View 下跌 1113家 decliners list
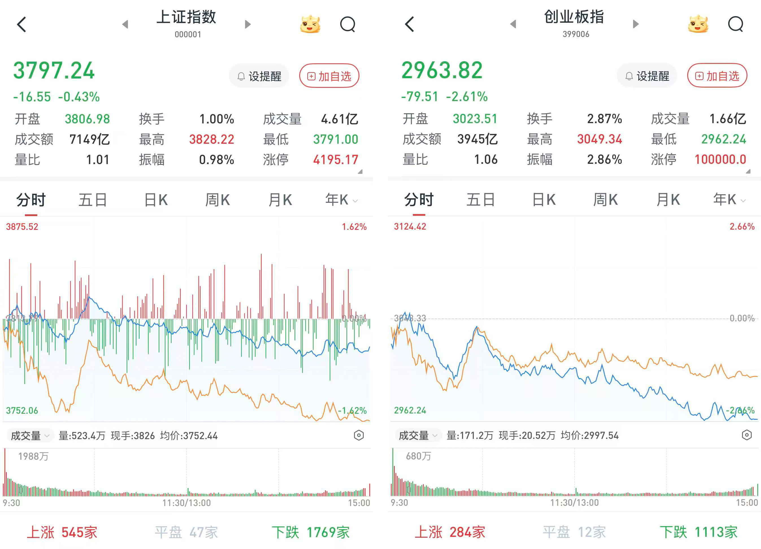The image size is (761, 549). (x=698, y=532)
